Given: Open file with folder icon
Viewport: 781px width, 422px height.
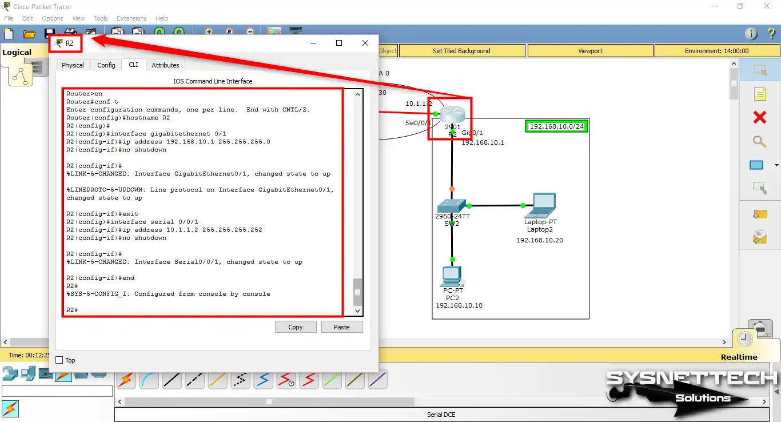Looking at the screenshot, I should click(29, 34).
